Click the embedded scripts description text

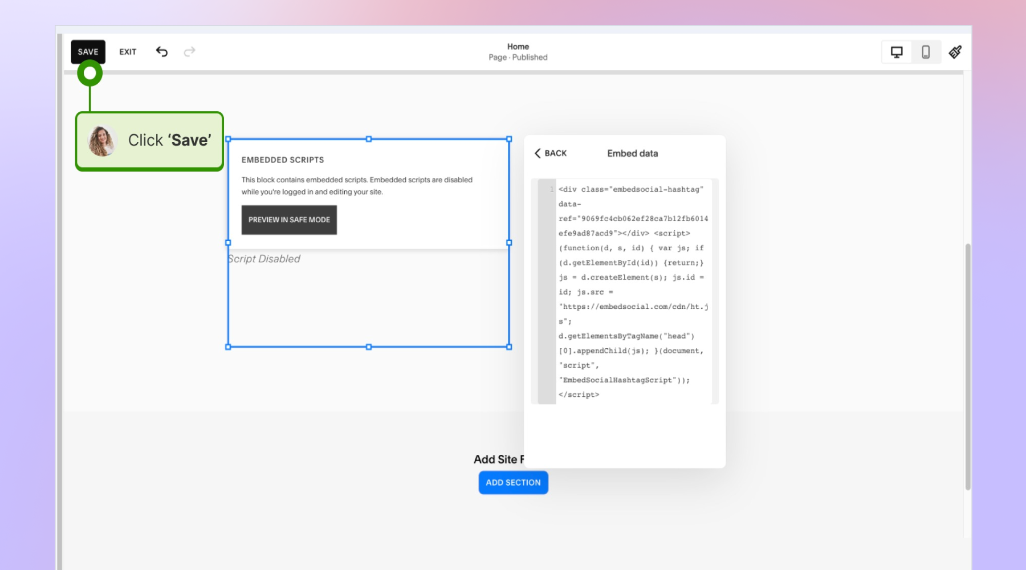[x=357, y=186]
